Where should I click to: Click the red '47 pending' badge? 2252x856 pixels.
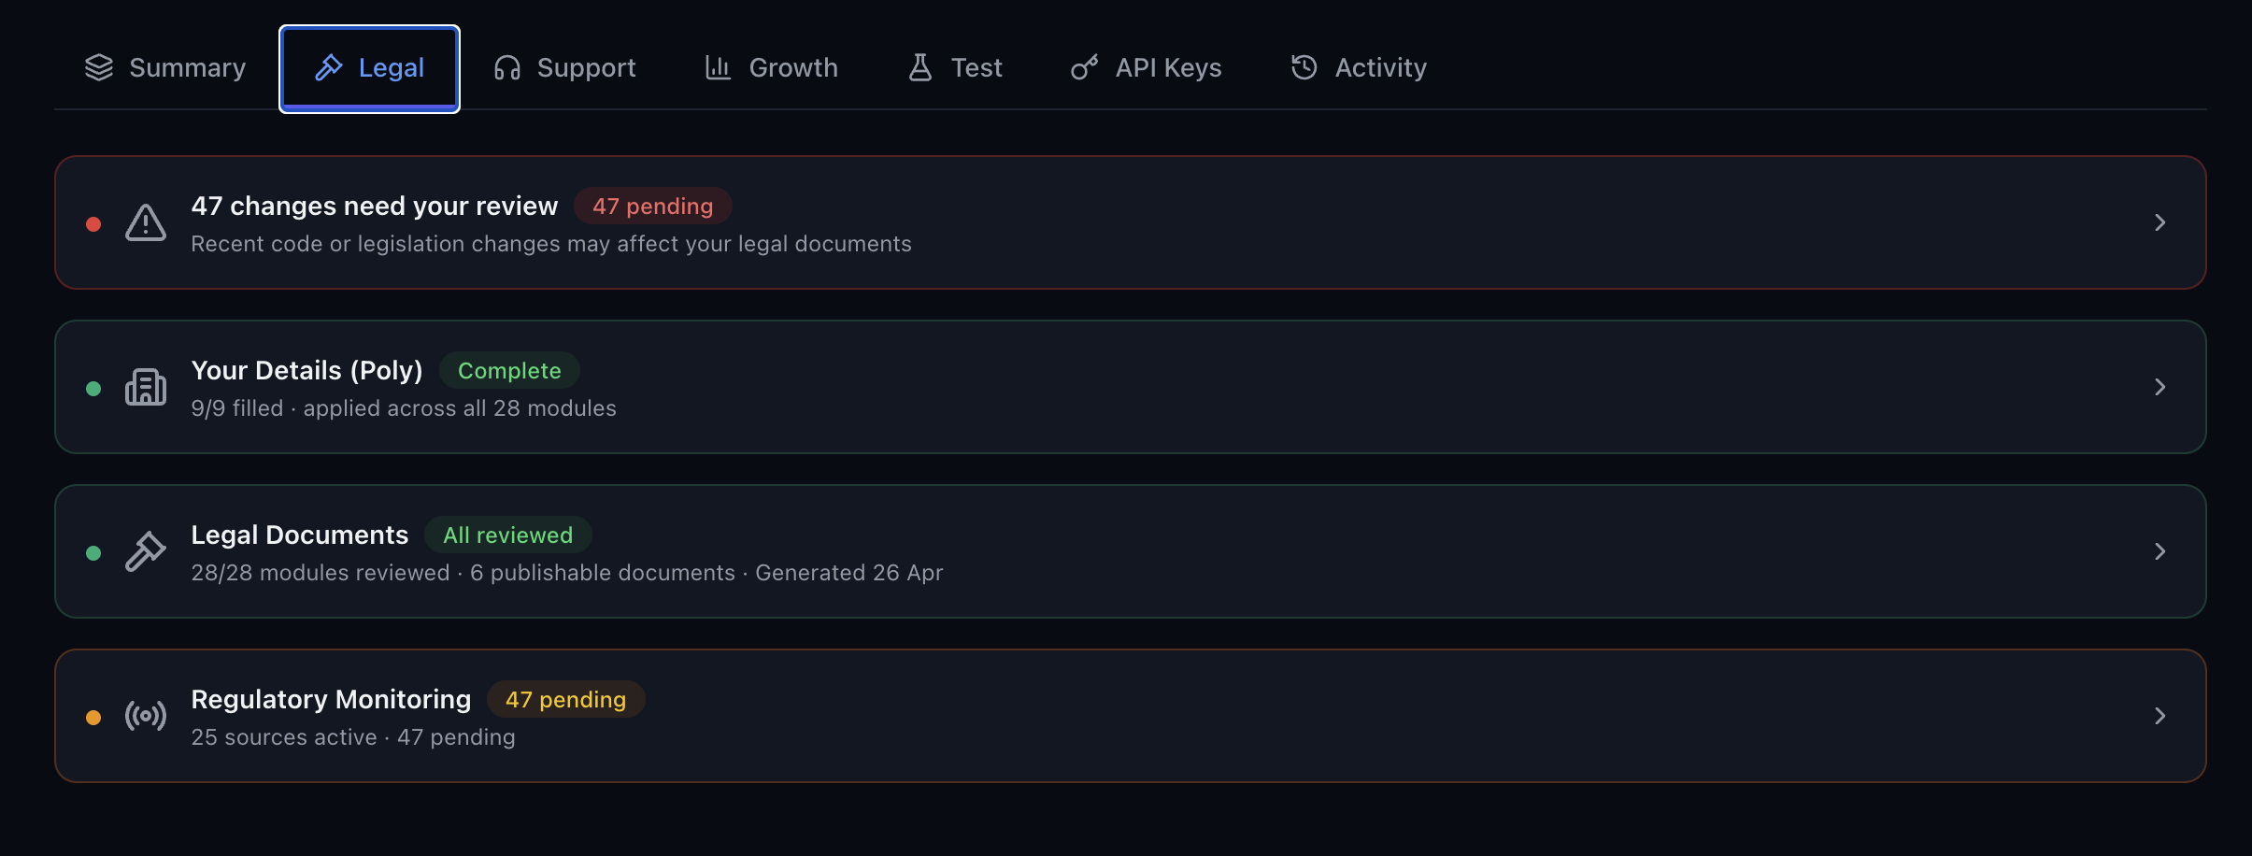pyautogui.click(x=653, y=206)
